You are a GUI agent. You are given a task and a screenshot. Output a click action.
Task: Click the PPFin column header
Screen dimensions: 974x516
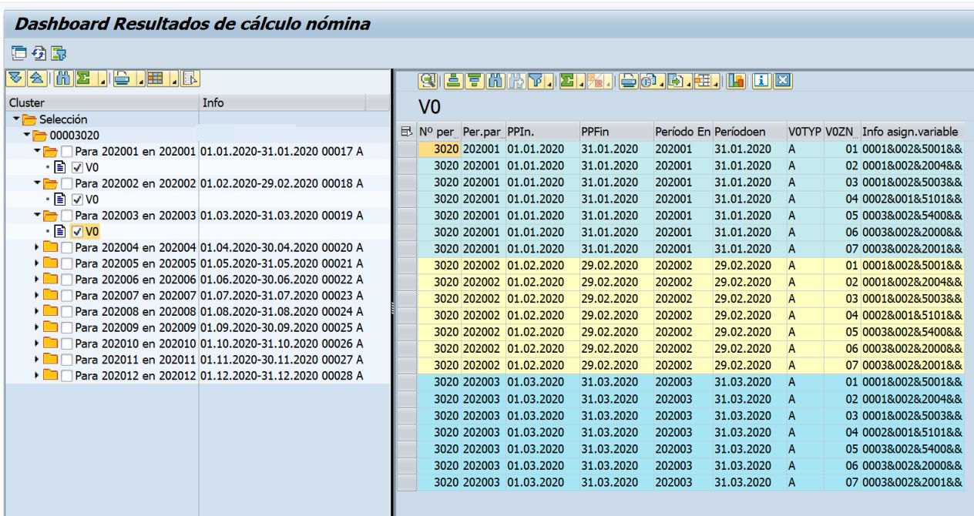click(616, 130)
